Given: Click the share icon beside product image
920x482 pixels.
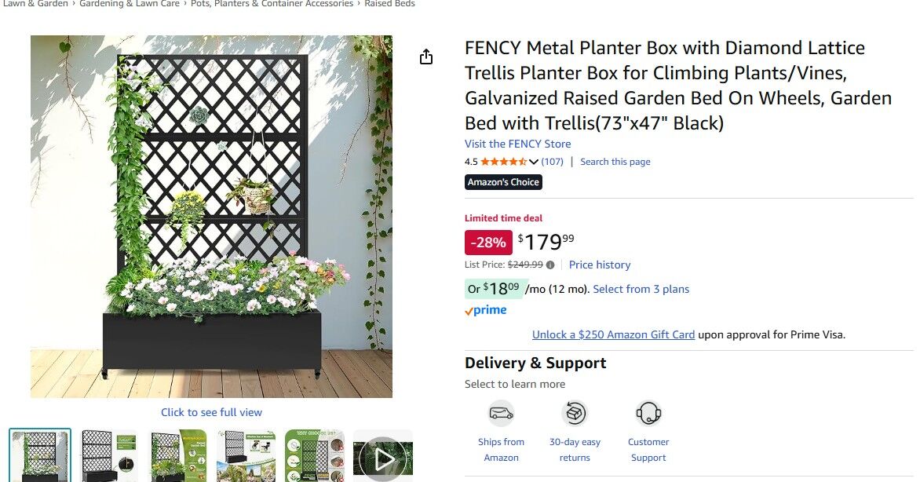Looking at the screenshot, I should pos(426,57).
